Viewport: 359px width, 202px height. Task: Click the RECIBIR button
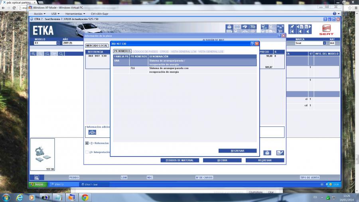(222, 160)
